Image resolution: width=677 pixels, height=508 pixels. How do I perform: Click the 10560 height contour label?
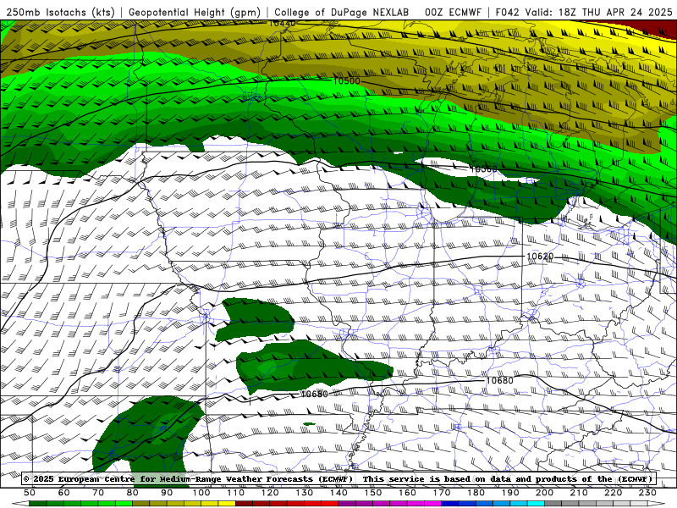pos(483,168)
